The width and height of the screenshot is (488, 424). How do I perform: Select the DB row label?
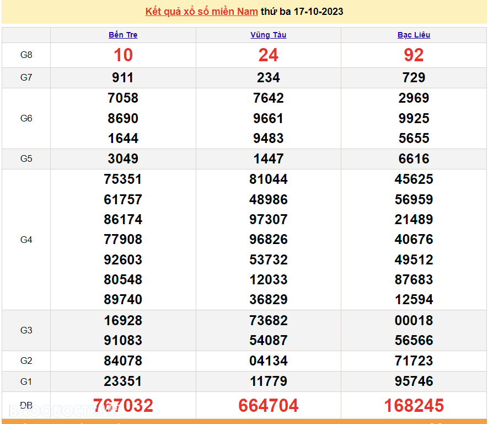click(x=26, y=404)
